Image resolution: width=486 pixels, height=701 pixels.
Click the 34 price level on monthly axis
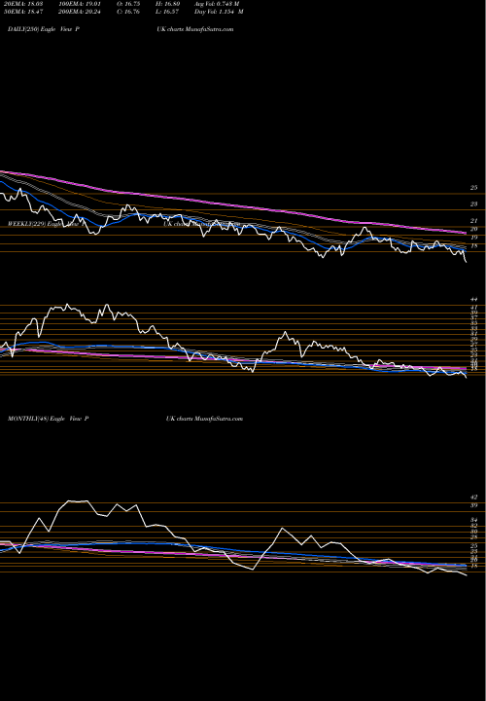coord(474,520)
